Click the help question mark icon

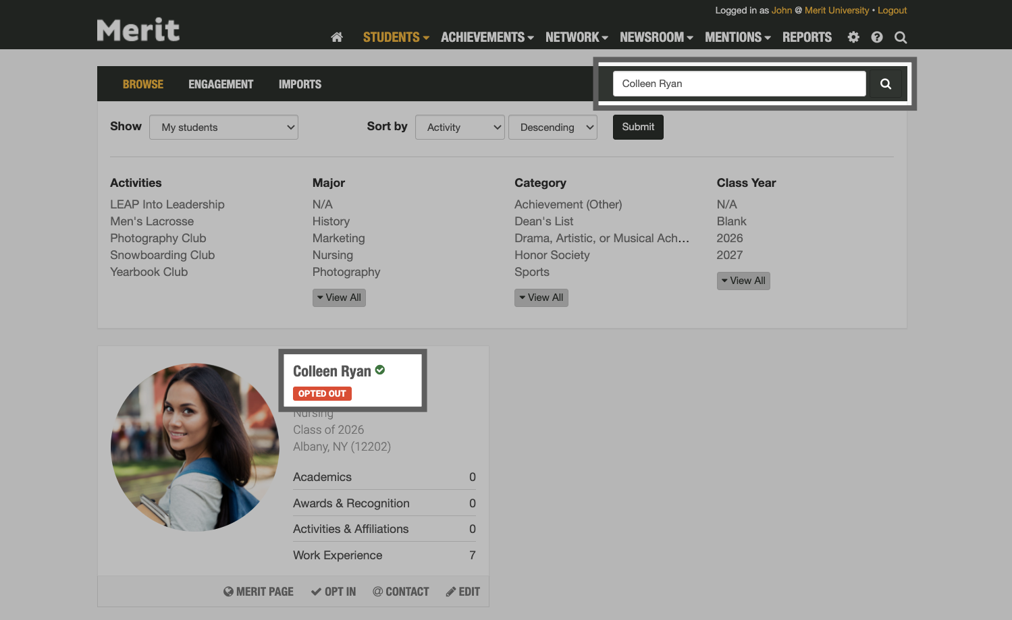point(877,37)
